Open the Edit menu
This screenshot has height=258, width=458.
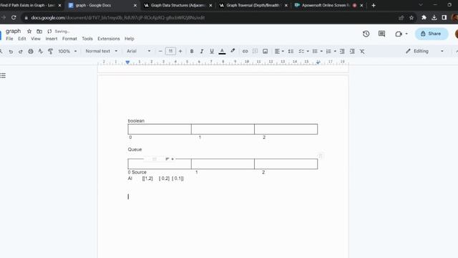tap(22, 39)
